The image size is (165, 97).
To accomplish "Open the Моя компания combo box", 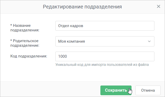I will coord(105,41).
